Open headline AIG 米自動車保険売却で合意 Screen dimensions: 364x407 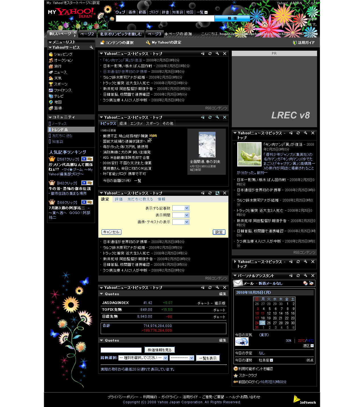click(126, 158)
